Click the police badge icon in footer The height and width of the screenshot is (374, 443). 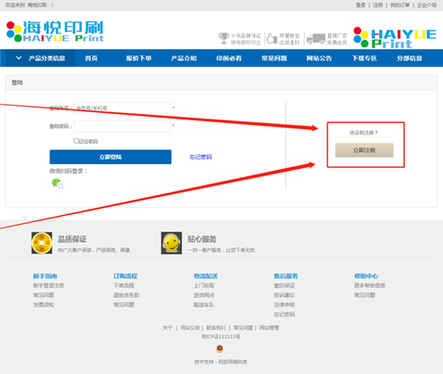point(220,349)
